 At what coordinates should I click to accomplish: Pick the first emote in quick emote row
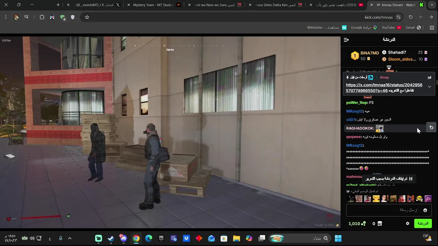tap(350, 199)
